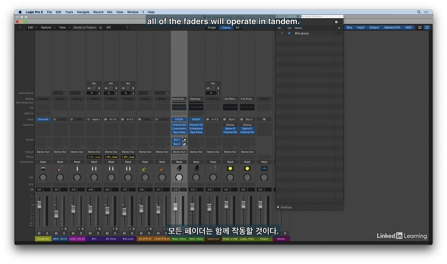Click Bus 1 send level knob
This screenshot has width=447, height=264.
click(x=185, y=140)
